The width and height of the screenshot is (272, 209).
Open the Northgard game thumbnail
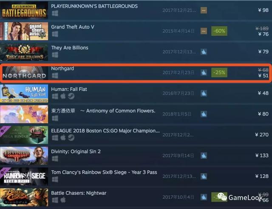pyautogui.click(x=25, y=73)
